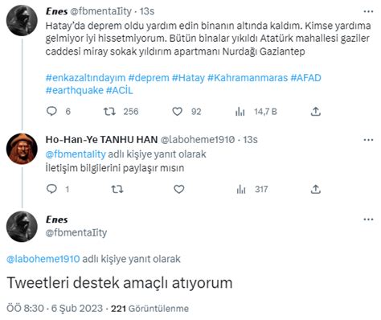Open more options on first tweet

click(x=368, y=11)
